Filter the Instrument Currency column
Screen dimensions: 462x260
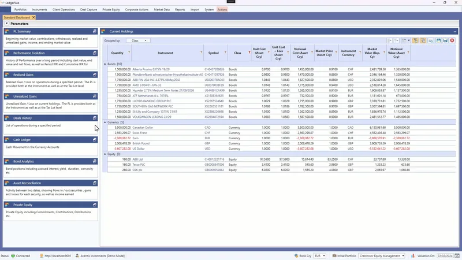tap(360, 52)
